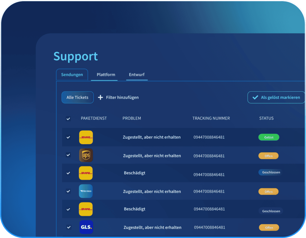Screen dimensions: 306x238
Task: Click the plus icon beside Filter hinzufügen
Action: [100, 97]
